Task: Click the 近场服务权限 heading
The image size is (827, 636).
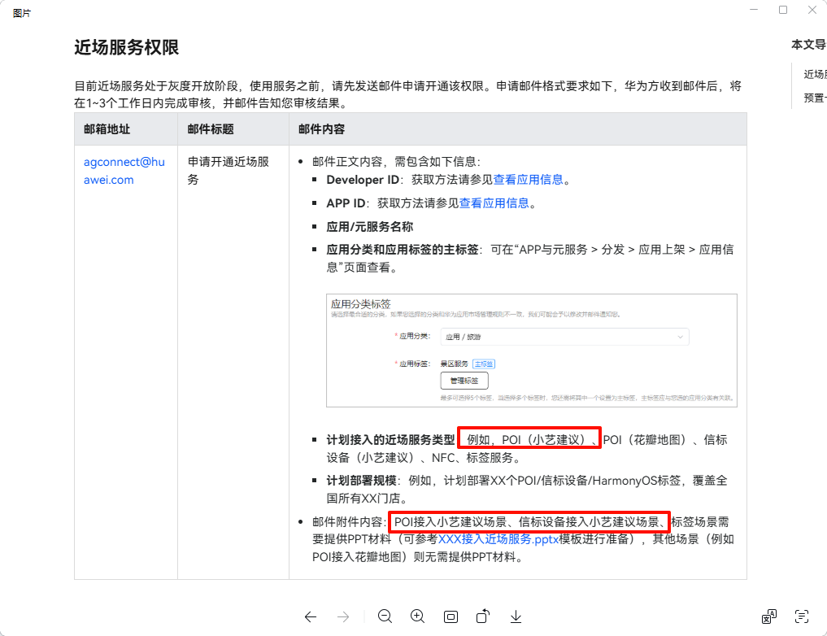Action: [127, 48]
